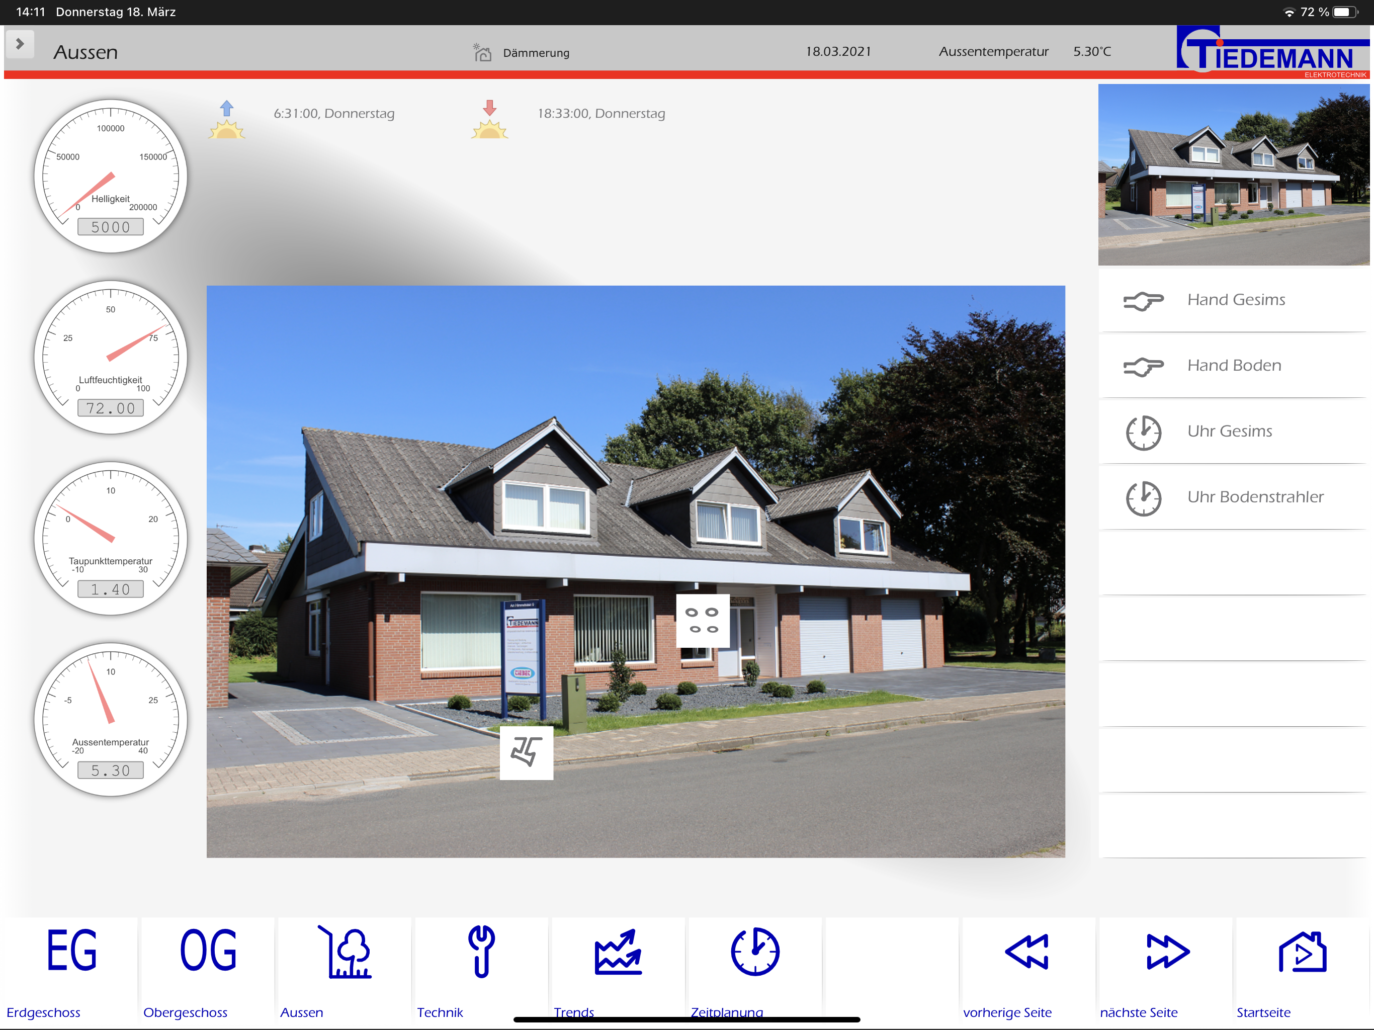
Task: Tap the status bar date Donnerstag 18. März
Action: tap(116, 13)
